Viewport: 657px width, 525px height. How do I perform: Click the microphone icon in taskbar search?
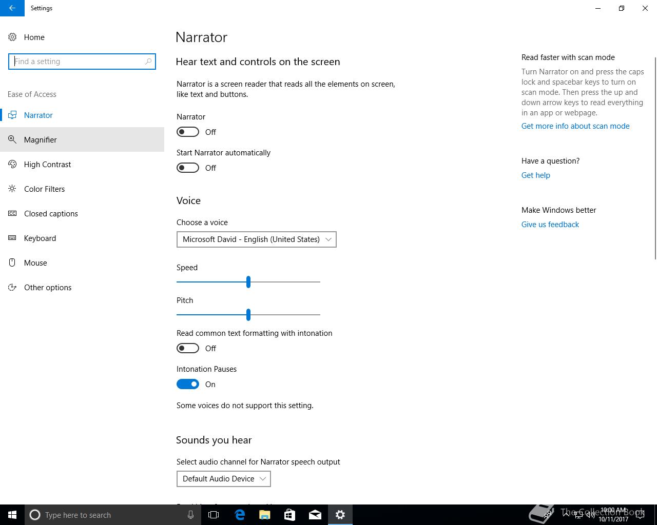pos(190,515)
